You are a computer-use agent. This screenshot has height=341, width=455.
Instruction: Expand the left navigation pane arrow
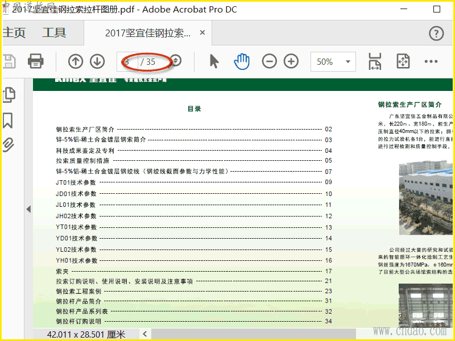point(28,209)
